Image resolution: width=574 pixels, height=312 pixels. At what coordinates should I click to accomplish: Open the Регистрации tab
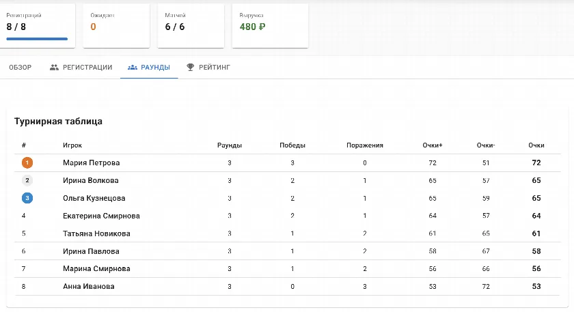pyautogui.click(x=81, y=68)
